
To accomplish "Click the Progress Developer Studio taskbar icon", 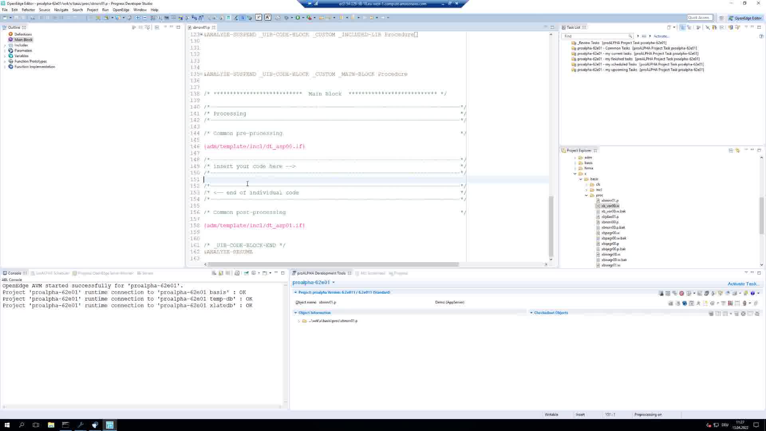I will pyautogui.click(x=110, y=425).
